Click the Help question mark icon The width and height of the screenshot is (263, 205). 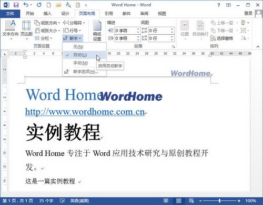tap(218, 5)
